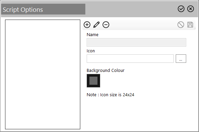The width and height of the screenshot is (199, 132).
Task: Click the save floppy disk icon
Action: pyautogui.click(x=190, y=25)
